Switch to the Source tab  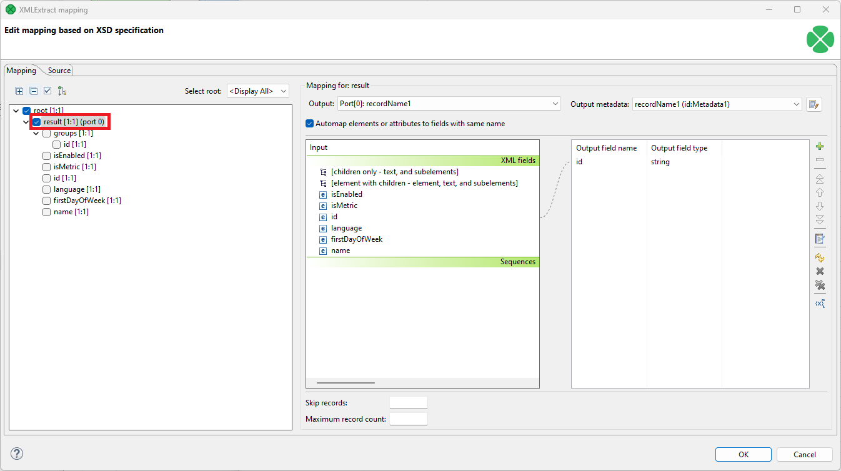click(x=58, y=70)
